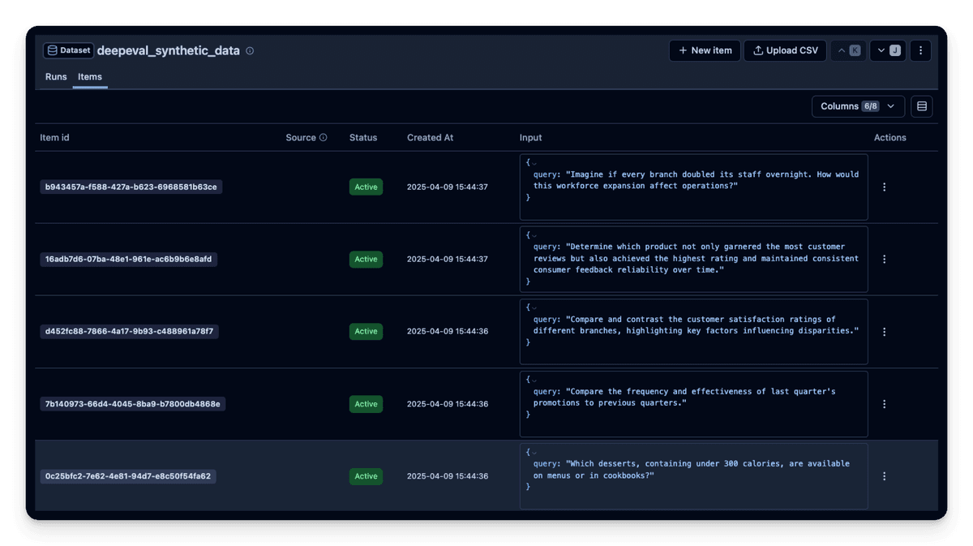Click the Active badge for item 16adb7d6
Viewport: 973px width, 546px height.
pyautogui.click(x=366, y=260)
